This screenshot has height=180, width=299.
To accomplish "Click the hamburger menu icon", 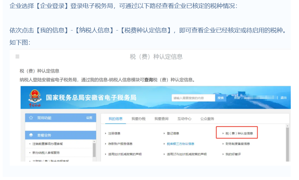I will pyautogui.click(x=17, y=56).
